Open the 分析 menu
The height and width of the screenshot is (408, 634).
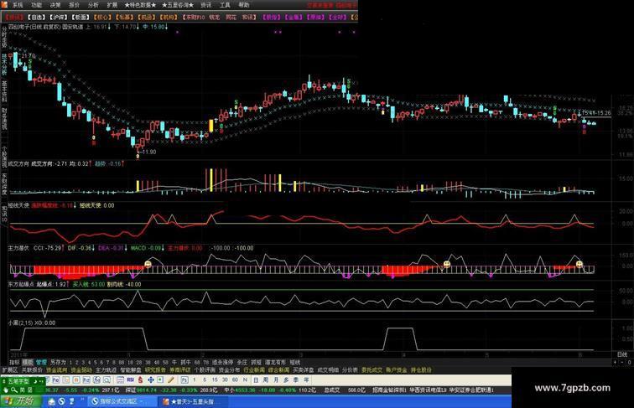(93, 5)
